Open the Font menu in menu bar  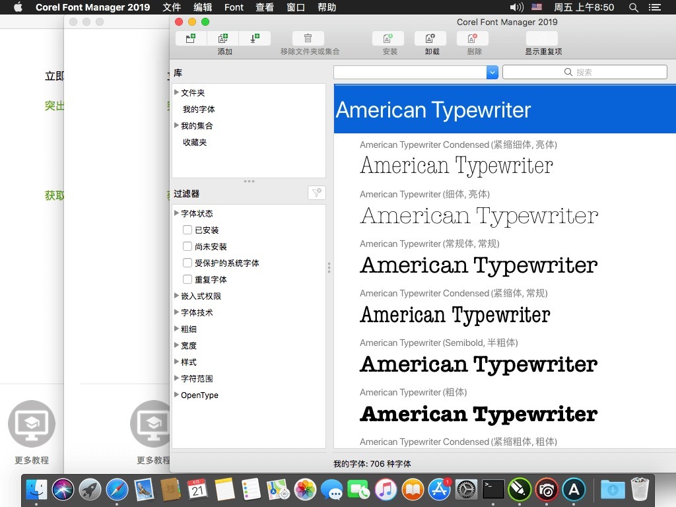tap(234, 7)
